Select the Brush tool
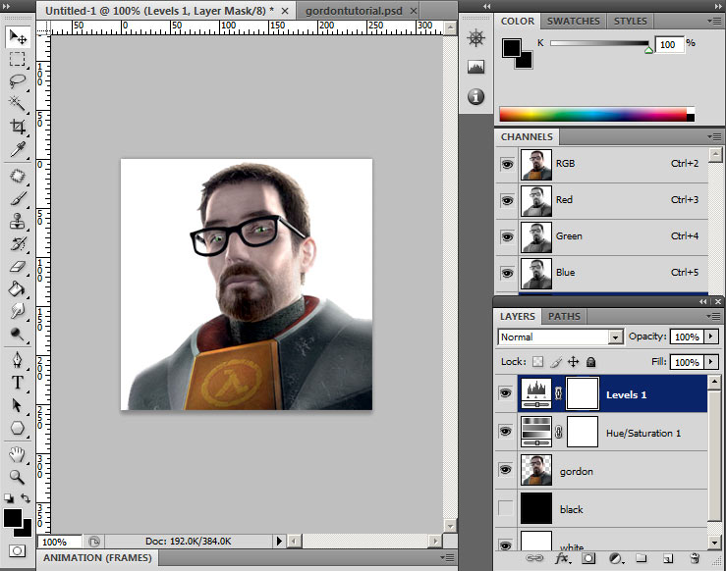726x571 pixels. coord(18,198)
